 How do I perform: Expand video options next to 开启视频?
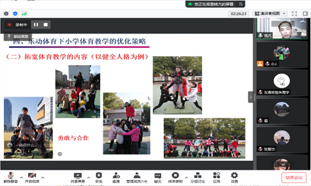(x=43, y=178)
